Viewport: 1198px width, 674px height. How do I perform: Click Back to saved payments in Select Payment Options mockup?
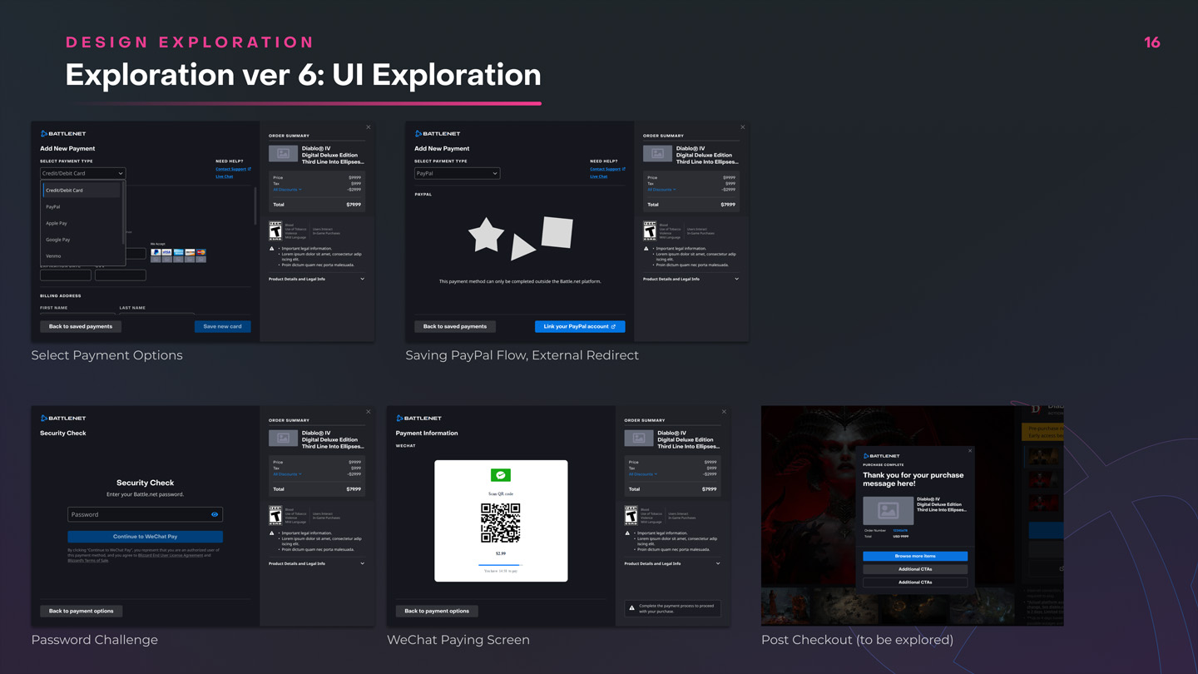[x=81, y=326]
